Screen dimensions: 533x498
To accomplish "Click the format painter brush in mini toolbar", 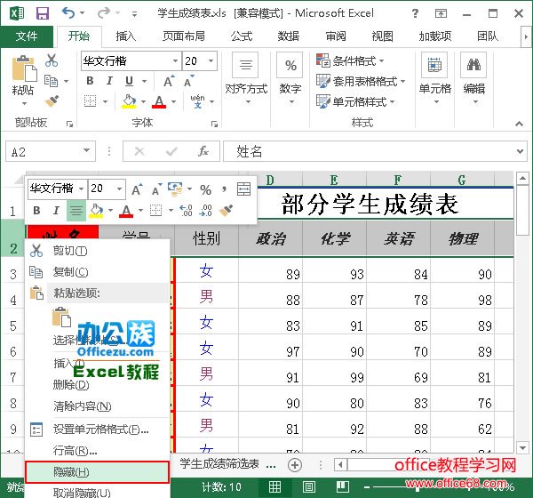I will click(x=226, y=211).
